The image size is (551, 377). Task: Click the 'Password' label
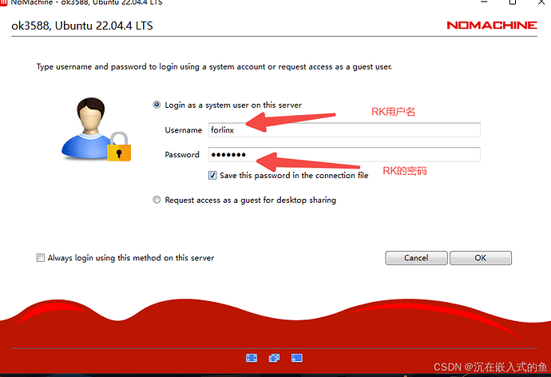coord(182,155)
